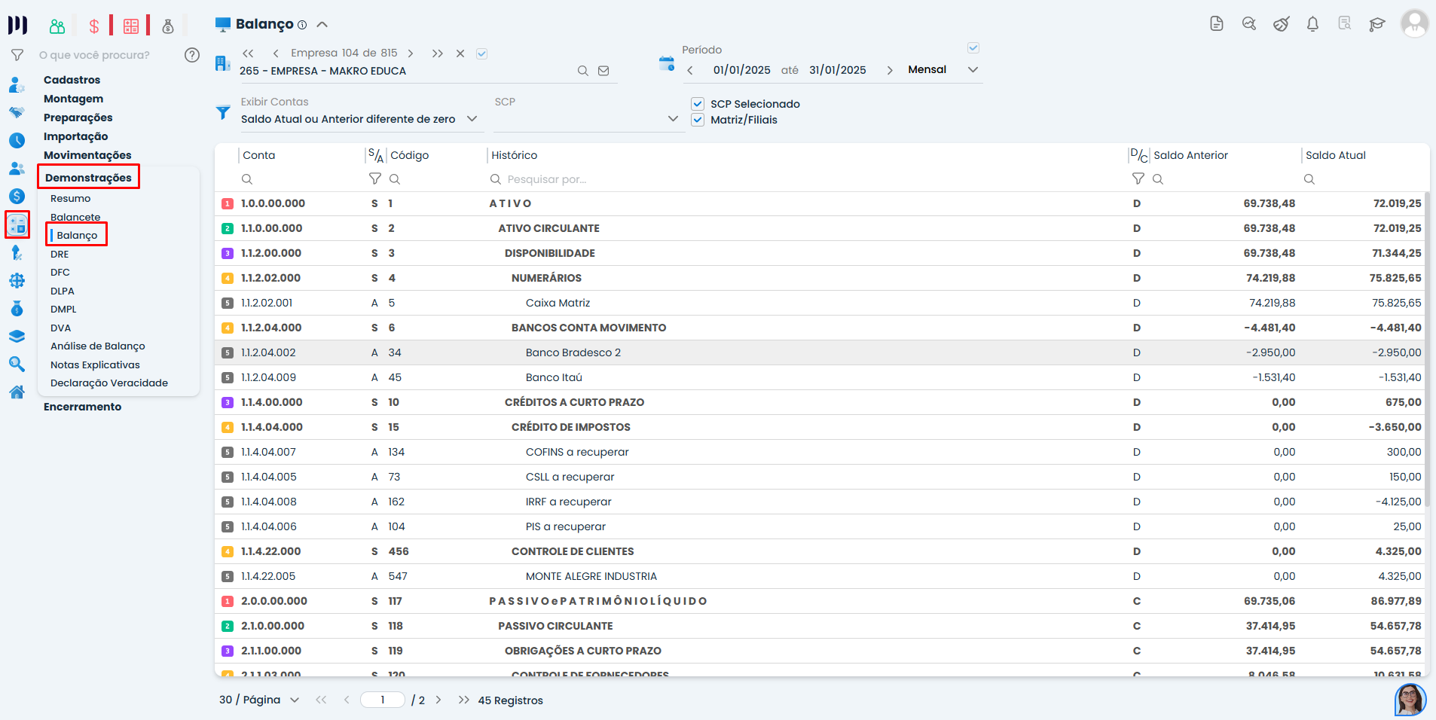Open the Mensal period dropdown

[973, 69]
